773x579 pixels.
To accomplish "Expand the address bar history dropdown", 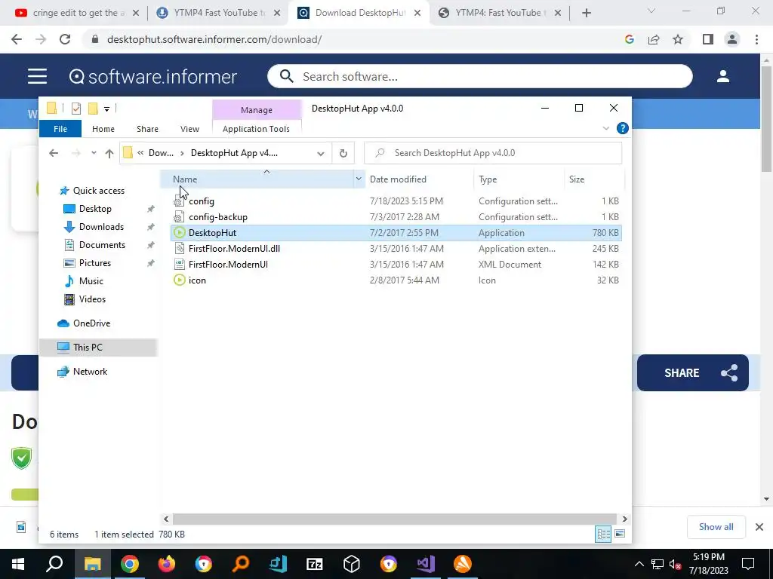I will point(320,153).
